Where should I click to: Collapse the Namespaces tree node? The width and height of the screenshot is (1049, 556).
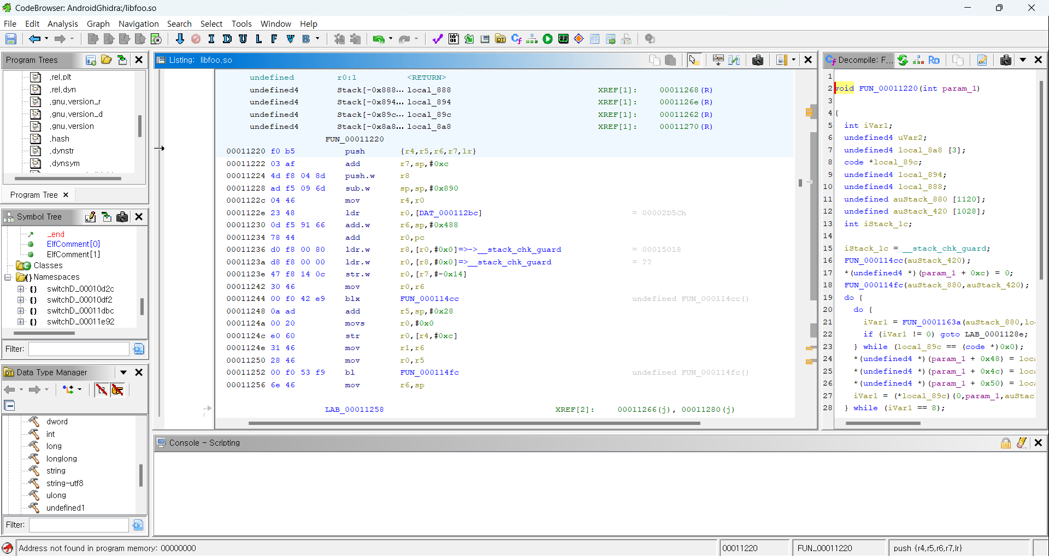click(8, 277)
